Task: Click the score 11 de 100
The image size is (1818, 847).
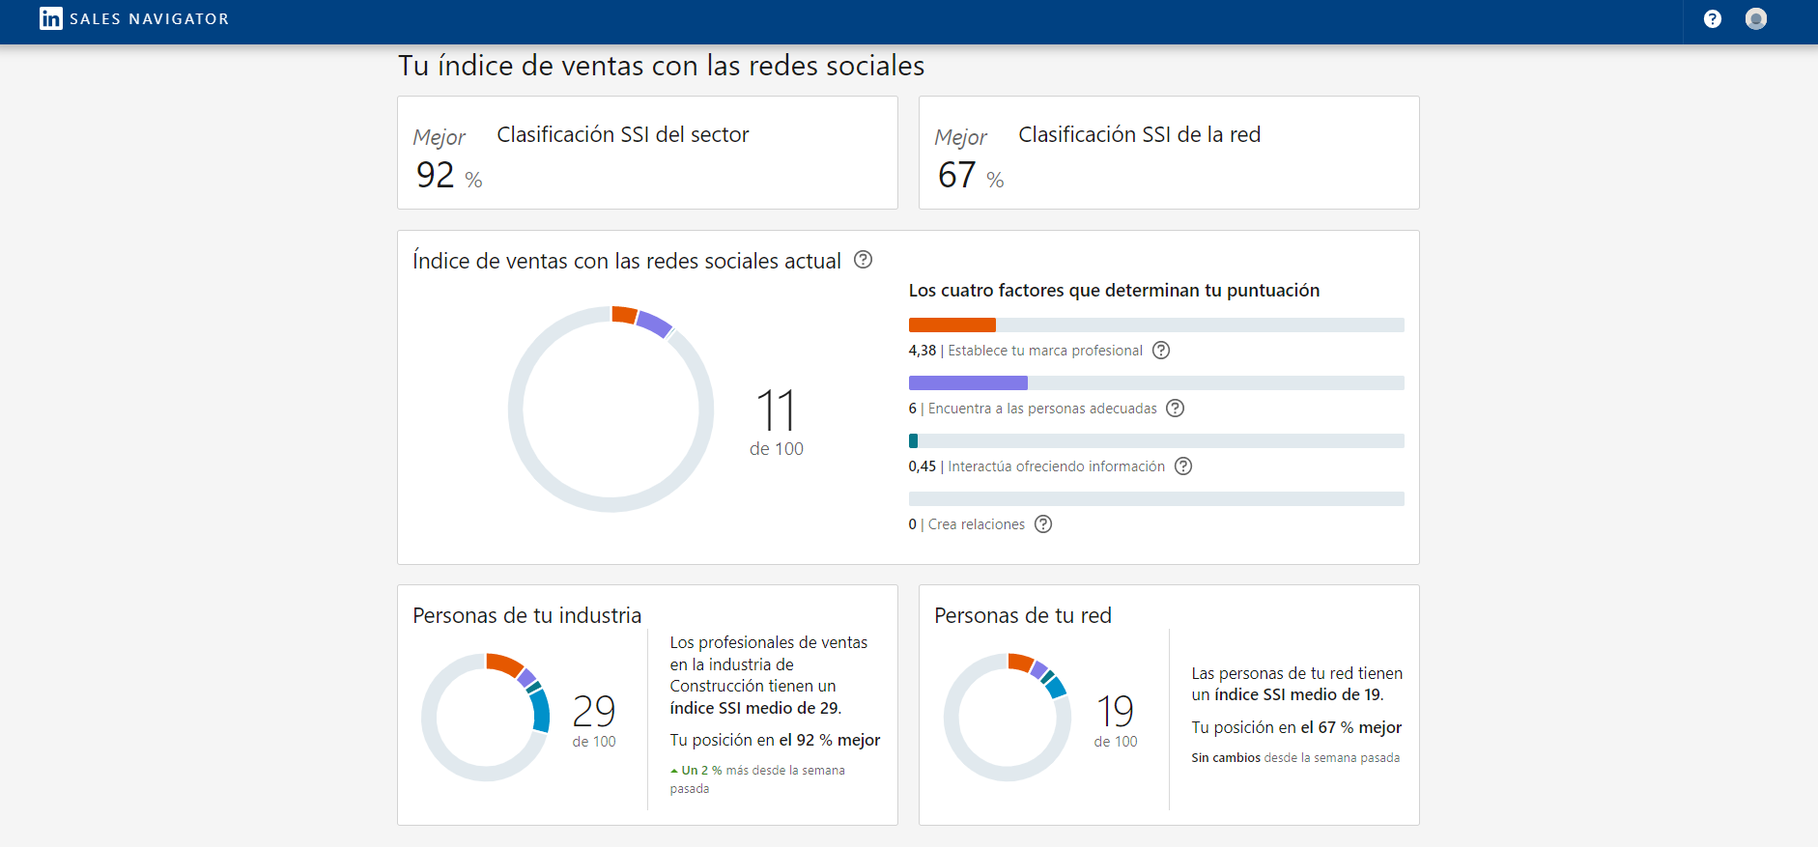Action: [777, 422]
